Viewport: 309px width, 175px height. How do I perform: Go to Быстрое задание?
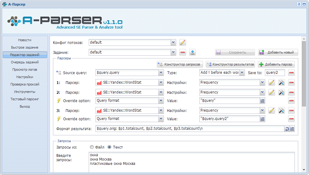25,47
